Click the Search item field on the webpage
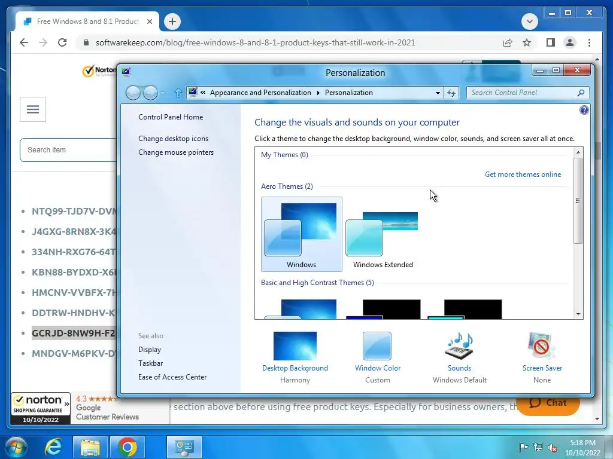This screenshot has height=459, width=613. pos(68,150)
